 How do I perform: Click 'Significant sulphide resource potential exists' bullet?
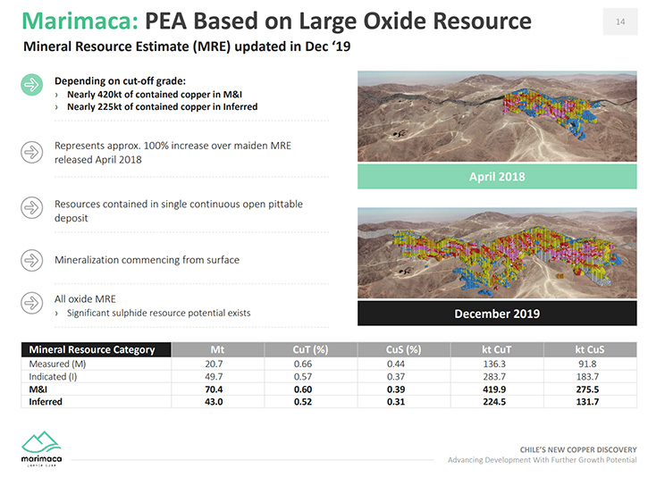point(159,313)
